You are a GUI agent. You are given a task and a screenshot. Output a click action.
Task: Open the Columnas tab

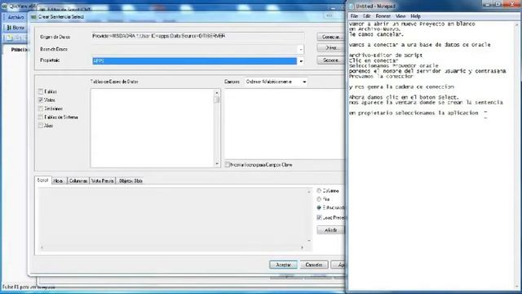click(78, 181)
